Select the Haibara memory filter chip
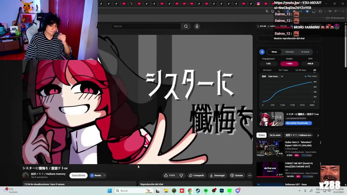This screenshot has width=347, height=195. [299, 135]
